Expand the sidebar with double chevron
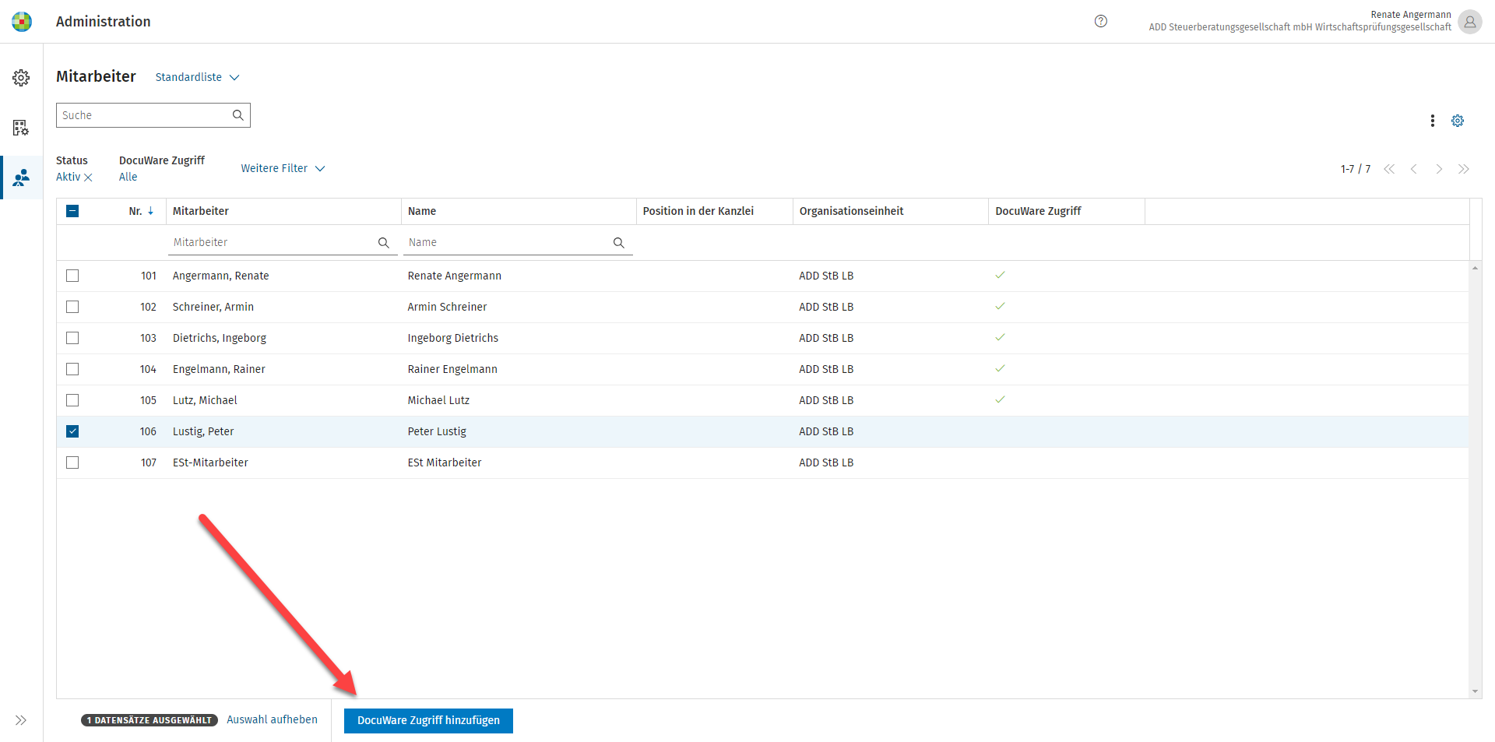 point(21,720)
